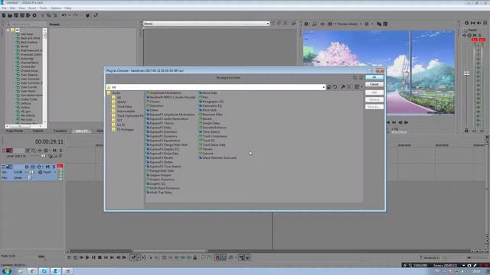The width and height of the screenshot is (490, 275).
Task: Open the Preview (Auto) quality dropdown
Action: [350, 24]
